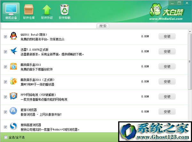Click the 酷狗音乐盒 orange box icon
192x142 pixels.
[13, 66]
